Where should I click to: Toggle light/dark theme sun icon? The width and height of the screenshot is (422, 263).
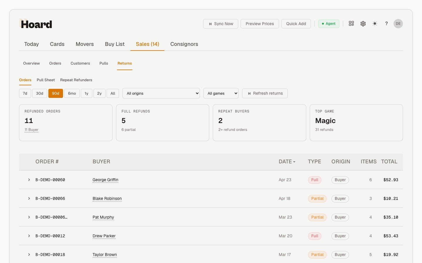point(375,24)
